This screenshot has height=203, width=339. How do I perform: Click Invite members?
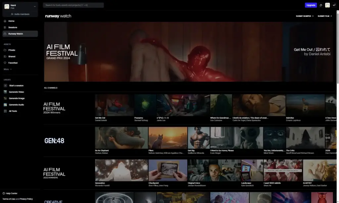(x=20, y=14)
